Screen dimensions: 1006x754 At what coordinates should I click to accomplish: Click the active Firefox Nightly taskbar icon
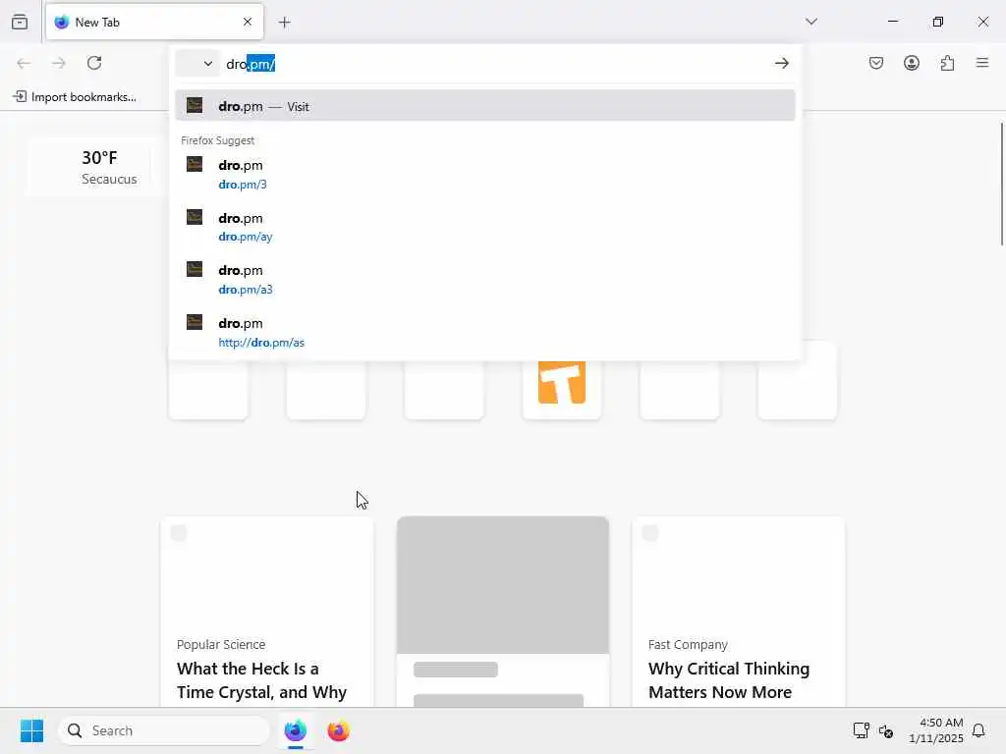[x=295, y=730]
